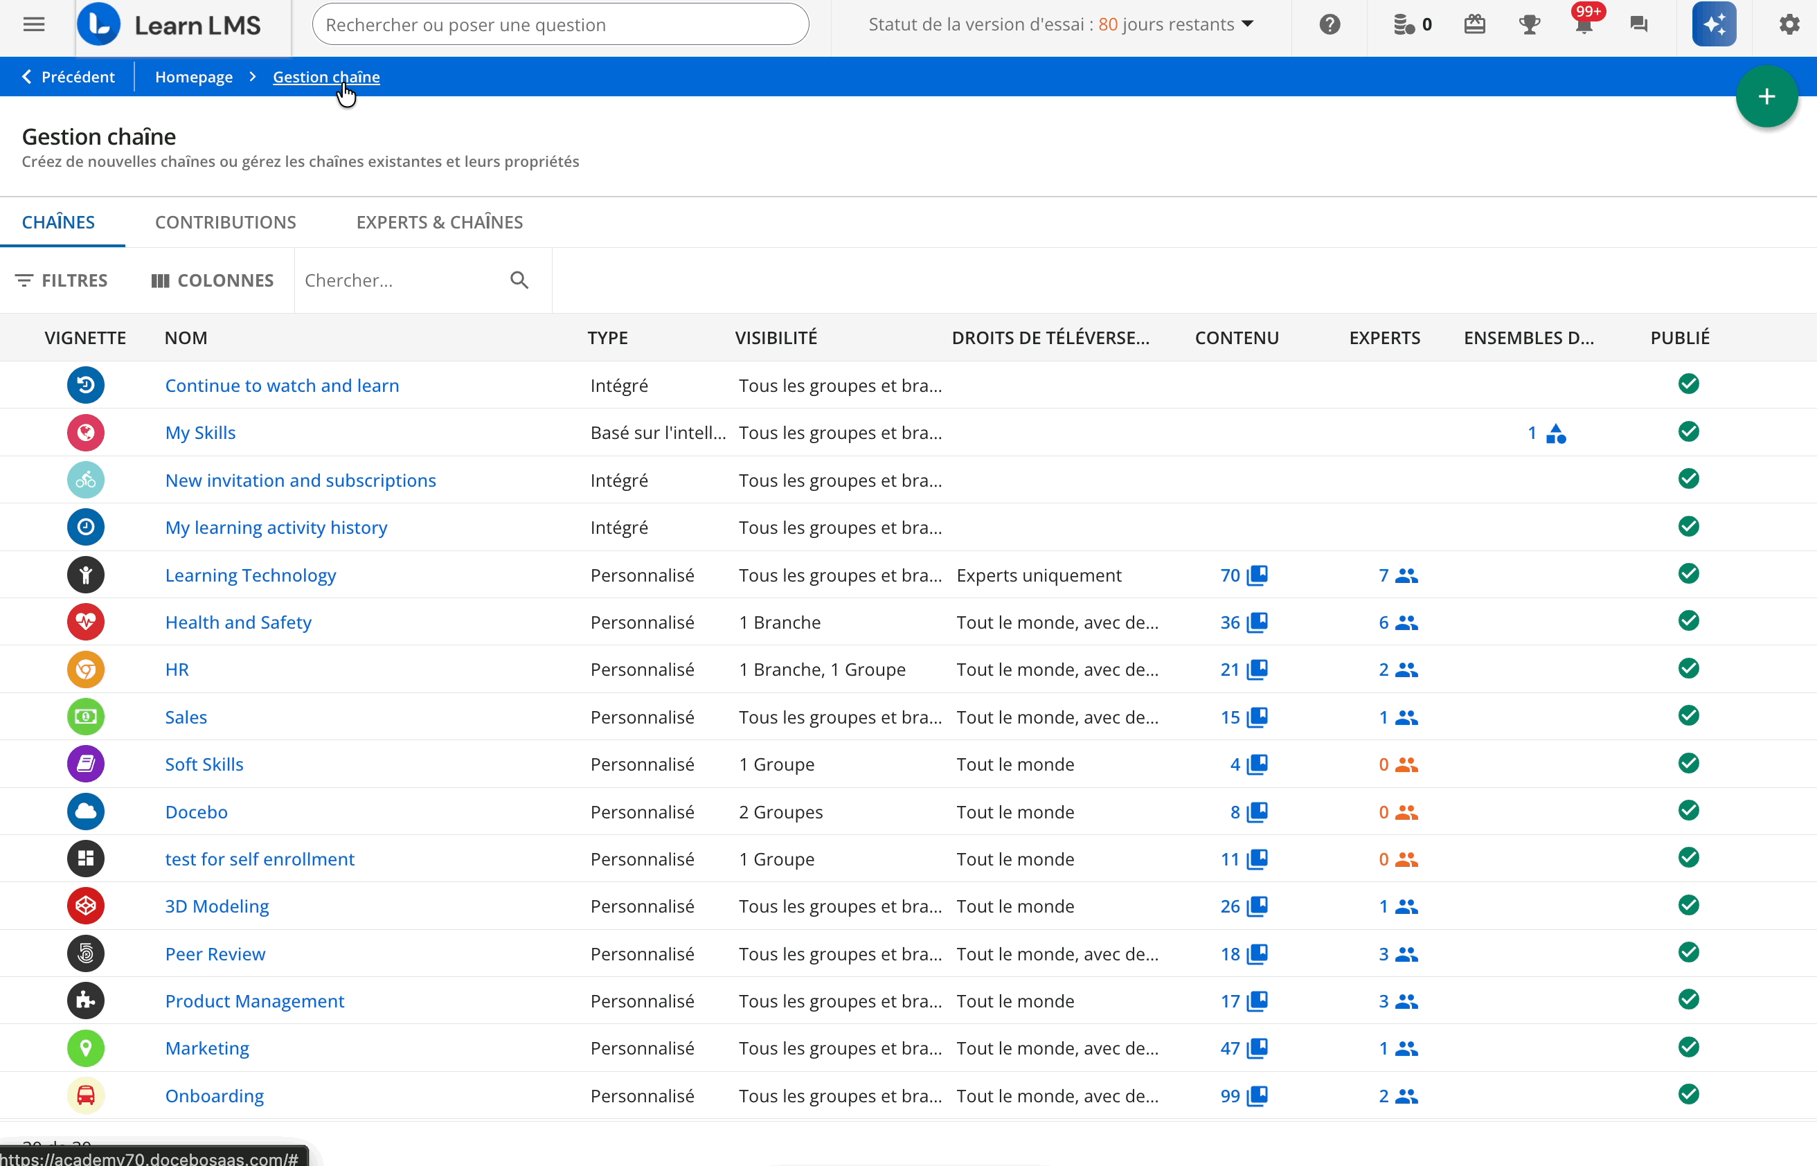
Task: Open the hamburger main menu
Action: tap(34, 24)
